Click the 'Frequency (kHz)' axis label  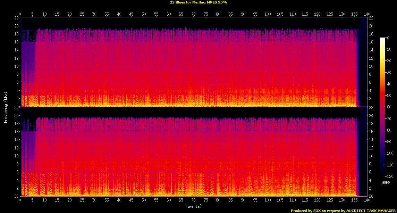(6, 106)
